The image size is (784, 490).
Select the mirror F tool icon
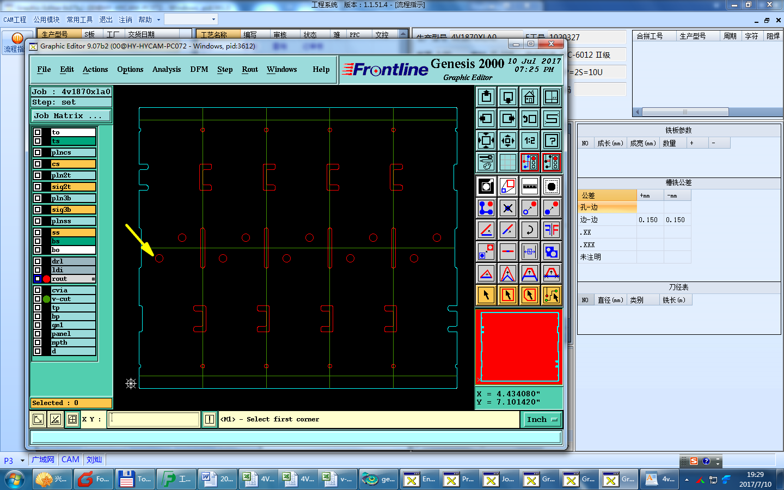click(x=552, y=230)
